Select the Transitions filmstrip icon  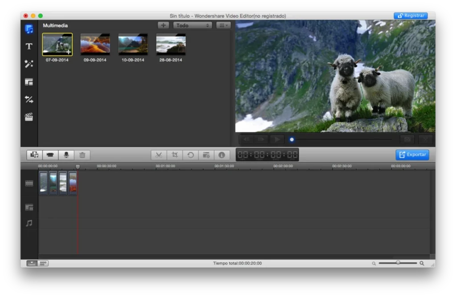point(28,82)
